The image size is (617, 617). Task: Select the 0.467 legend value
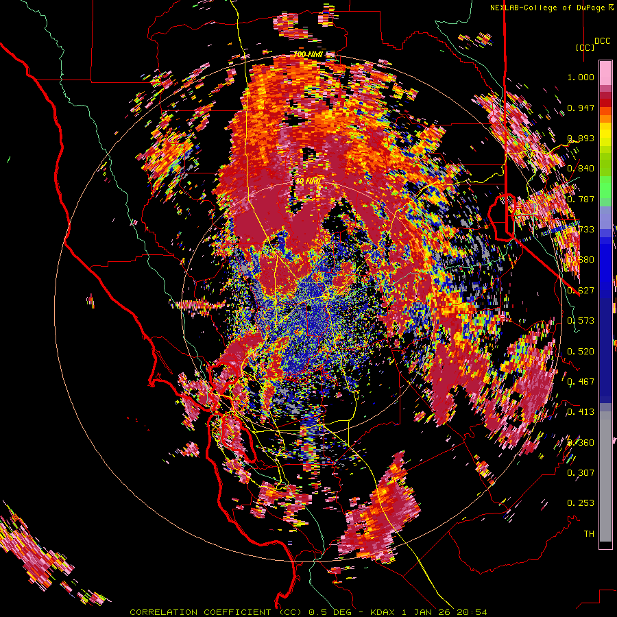[581, 382]
